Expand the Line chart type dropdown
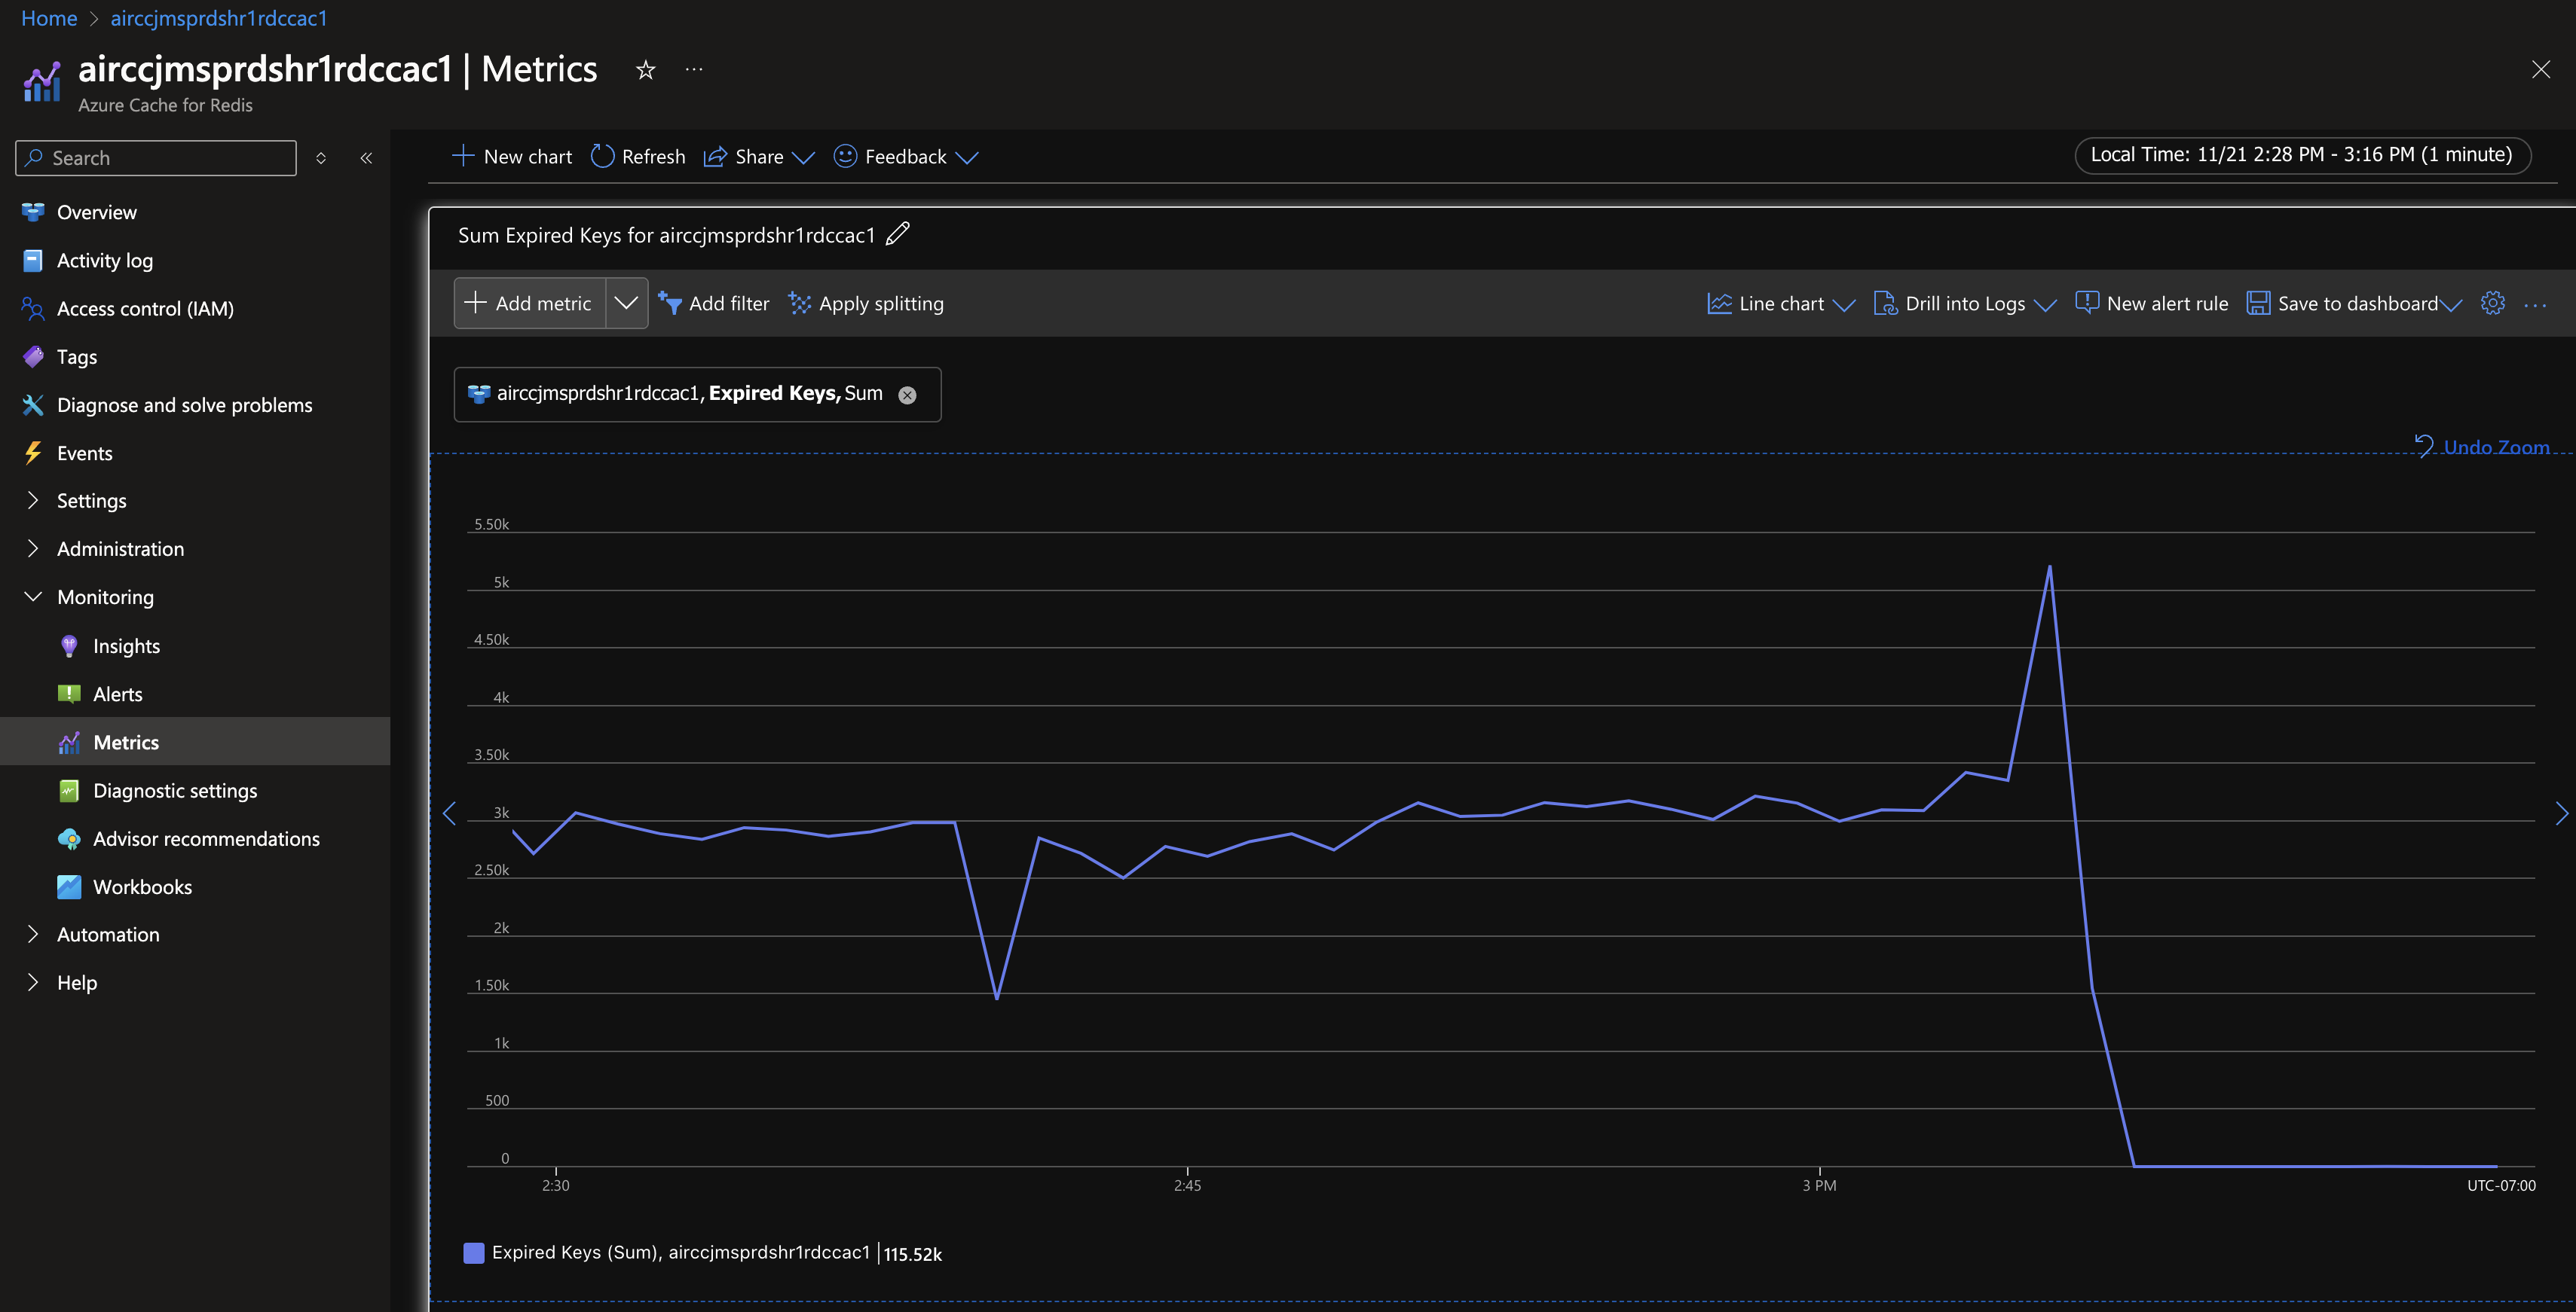The height and width of the screenshot is (1312, 2576). [1843, 303]
